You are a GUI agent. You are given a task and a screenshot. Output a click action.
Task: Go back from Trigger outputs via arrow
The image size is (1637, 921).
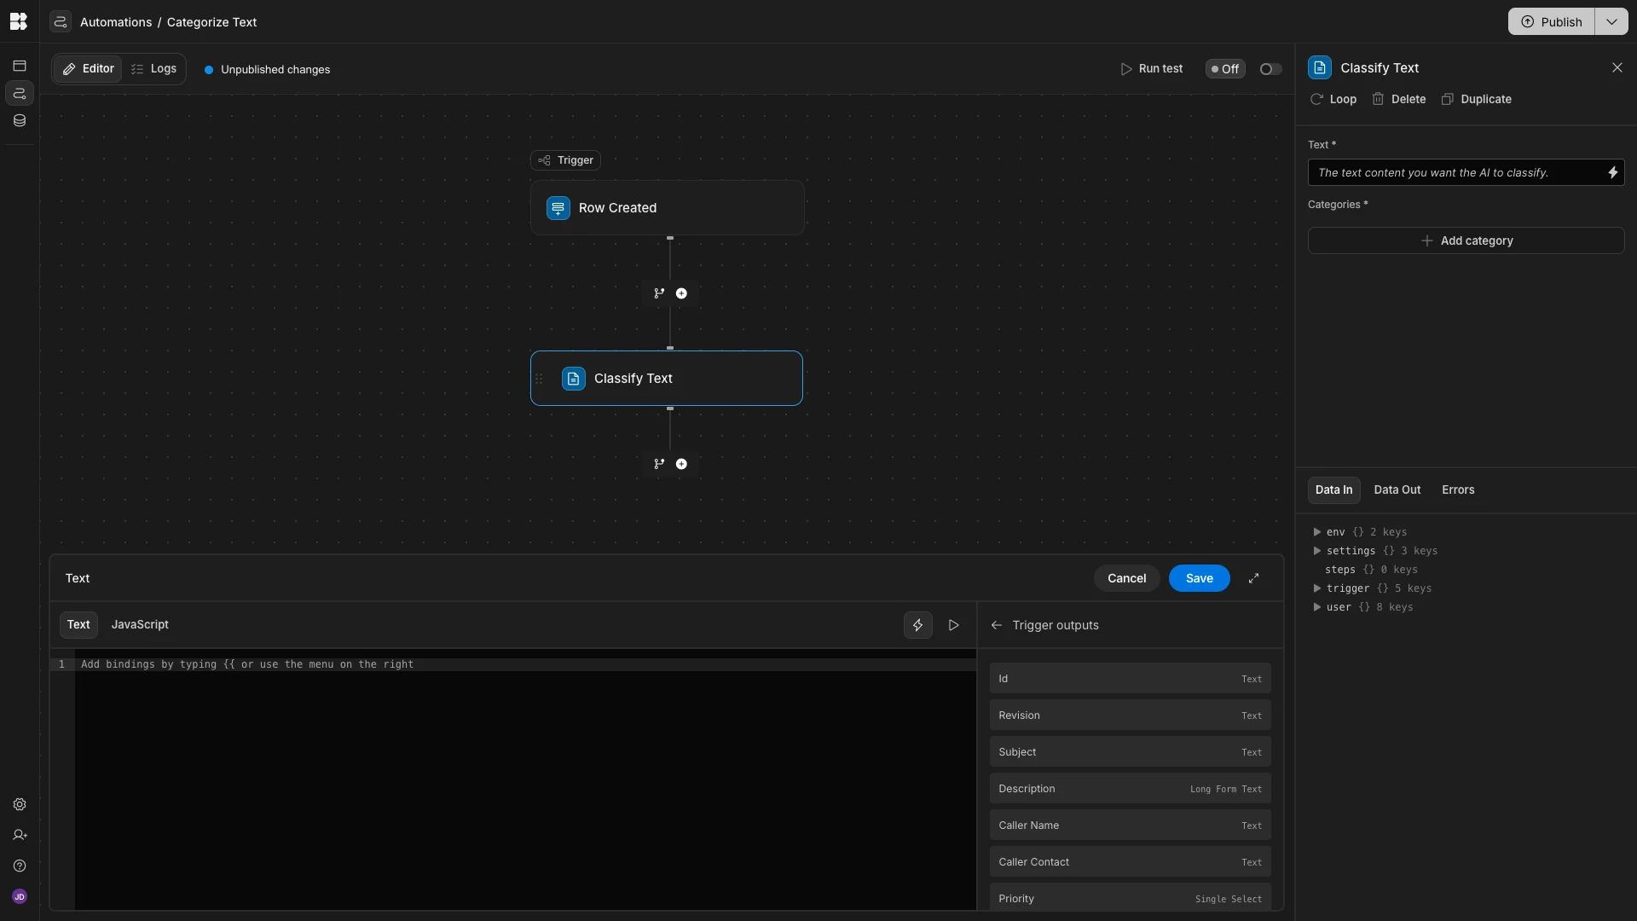[x=996, y=625]
